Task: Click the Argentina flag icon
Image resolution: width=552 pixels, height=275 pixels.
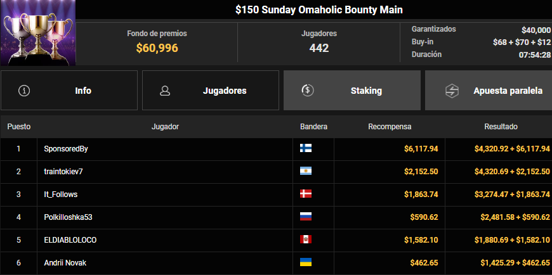Action: click(306, 172)
